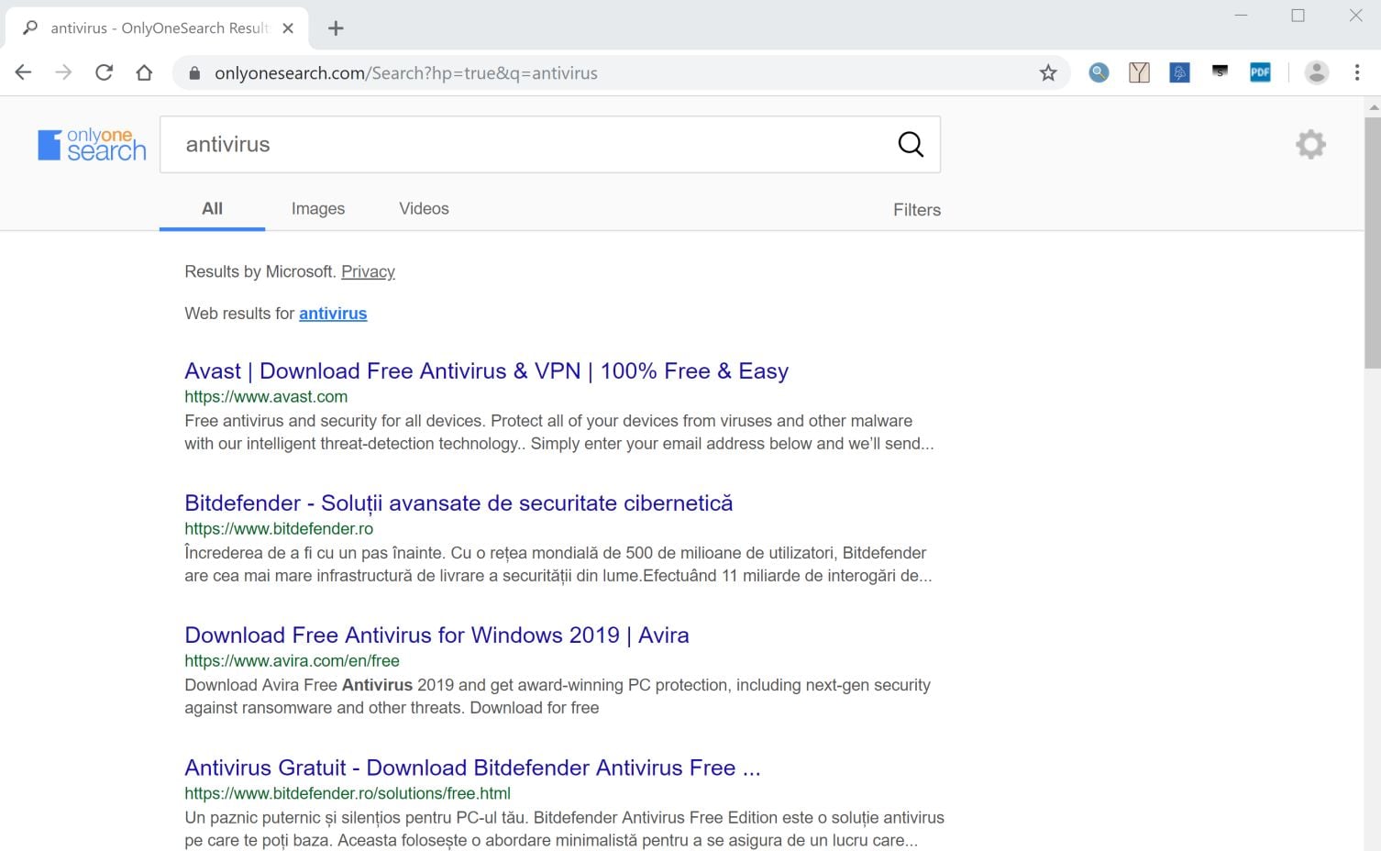Click the blue weather cloud extension
Screen dimensions: 1381x851
pos(1179,73)
